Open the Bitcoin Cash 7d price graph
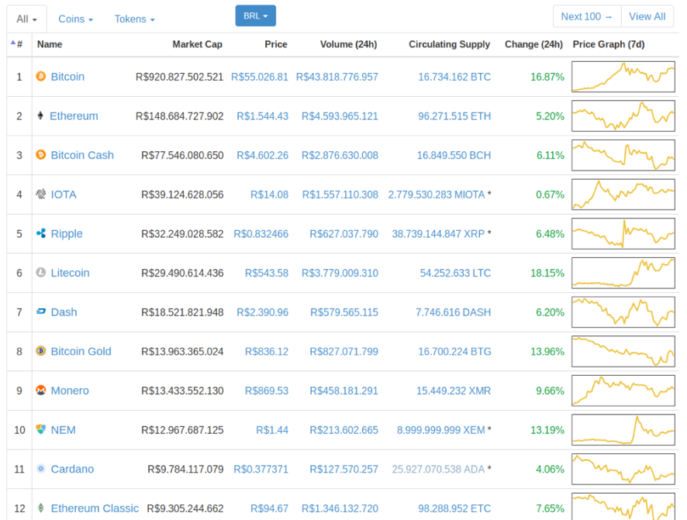 tap(623, 155)
